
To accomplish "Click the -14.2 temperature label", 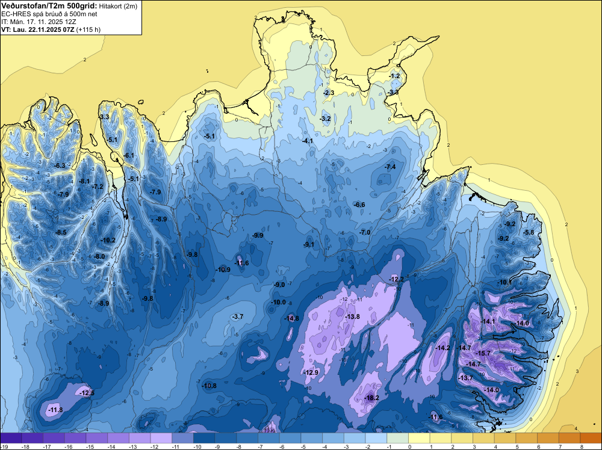I will (443, 348).
